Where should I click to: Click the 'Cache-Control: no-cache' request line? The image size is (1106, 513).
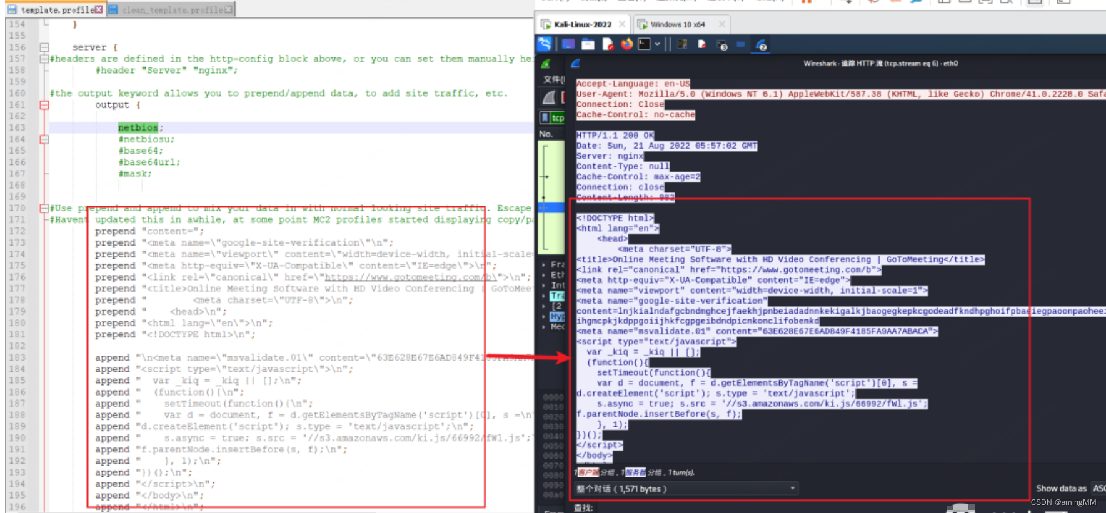[x=635, y=115]
